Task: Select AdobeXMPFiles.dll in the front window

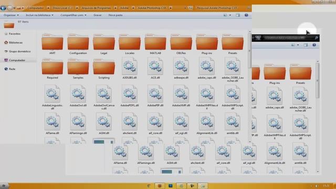Action: 207,97
